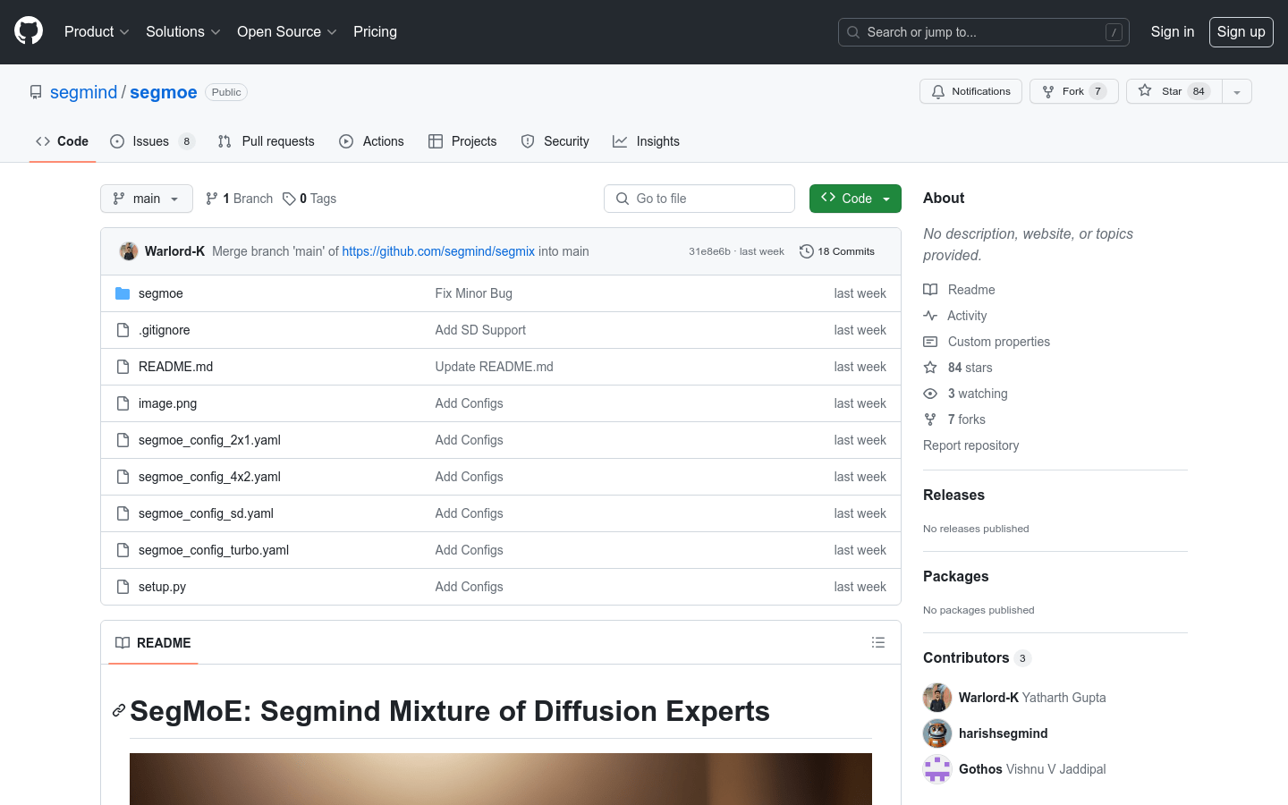Image resolution: width=1288 pixels, height=805 pixels.
Task: View the 1 Branch link
Action: pos(239,199)
